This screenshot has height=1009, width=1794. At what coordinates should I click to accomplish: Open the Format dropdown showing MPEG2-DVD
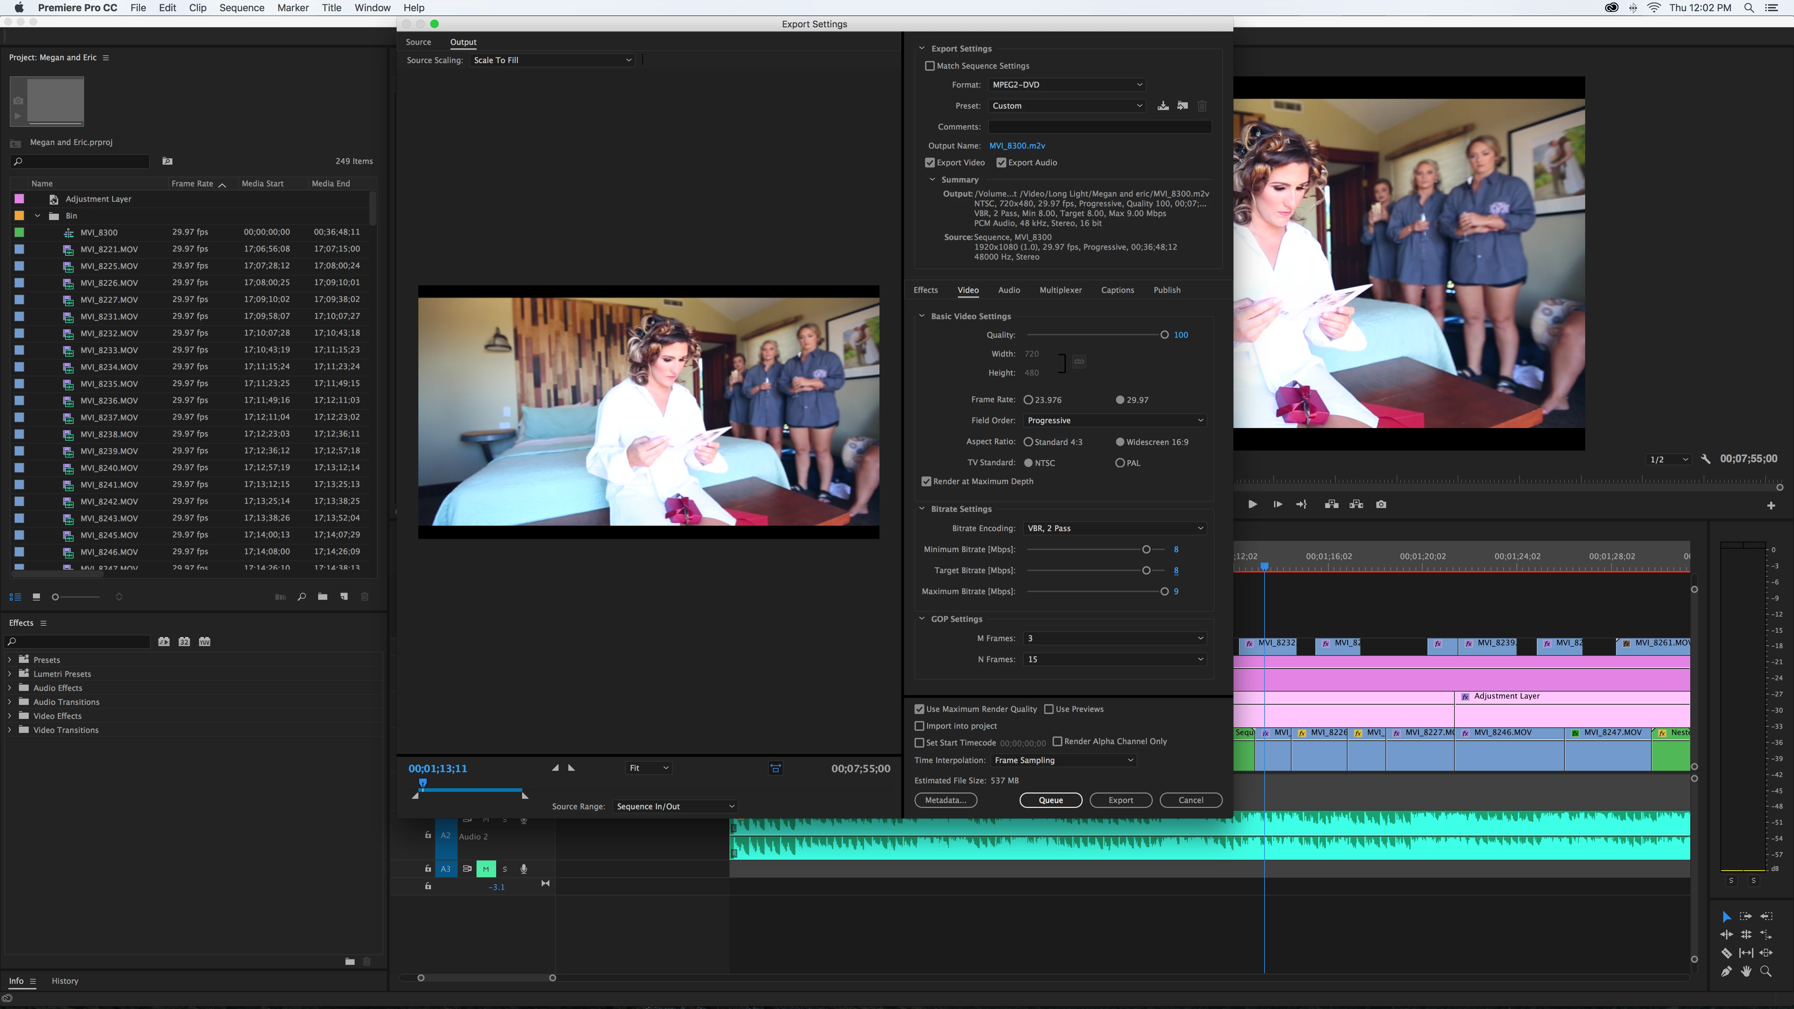1066,85
